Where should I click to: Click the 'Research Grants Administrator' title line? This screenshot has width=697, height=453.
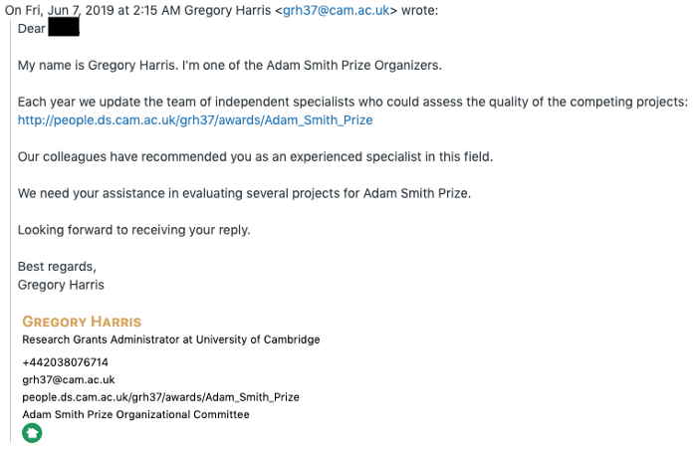click(171, 340)
